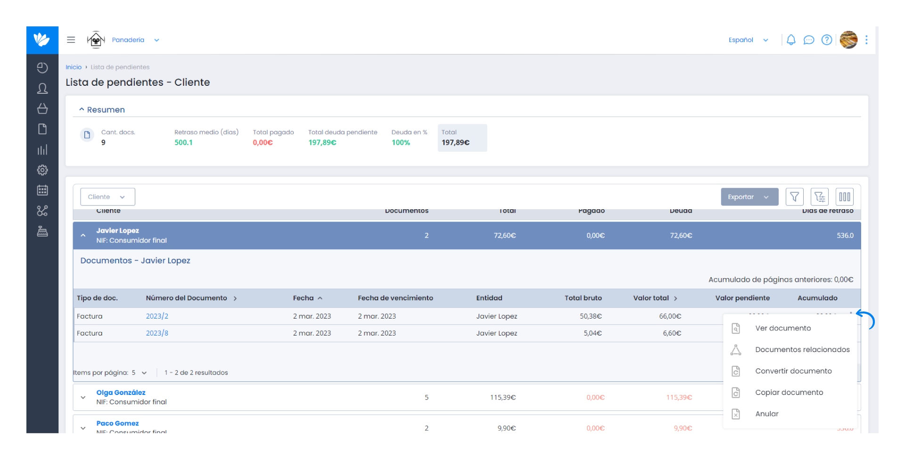Click the Valor total column header
905x459 pixels.
(x=655, y=298)
